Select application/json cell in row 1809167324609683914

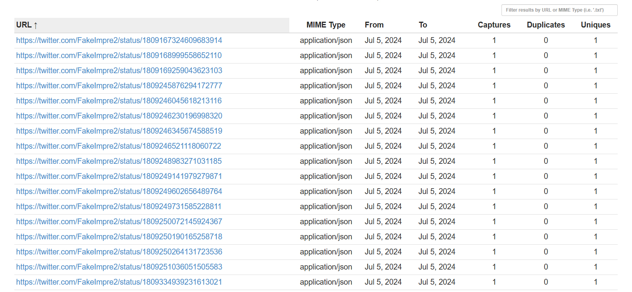[x=326, y=40]
